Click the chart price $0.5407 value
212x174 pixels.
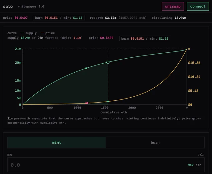[x=107, y=38]
